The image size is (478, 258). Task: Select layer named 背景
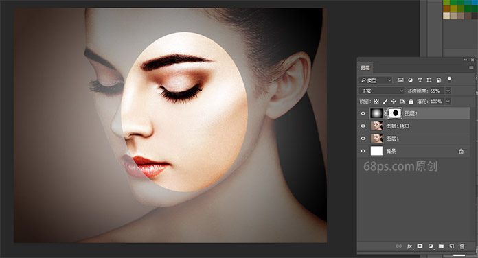(391, 151)
